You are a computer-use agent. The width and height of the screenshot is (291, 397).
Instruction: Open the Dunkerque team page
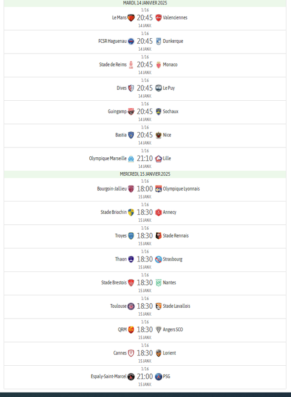(173, 41)
